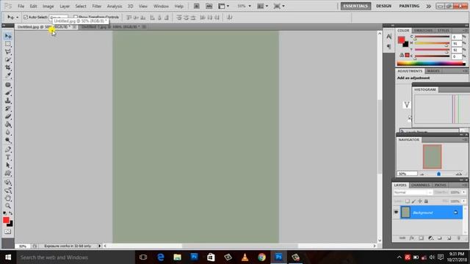Image resolution: width=470 pixels, height=264 pixels.
Task: Select the Eraser tool
Action: 8,116
